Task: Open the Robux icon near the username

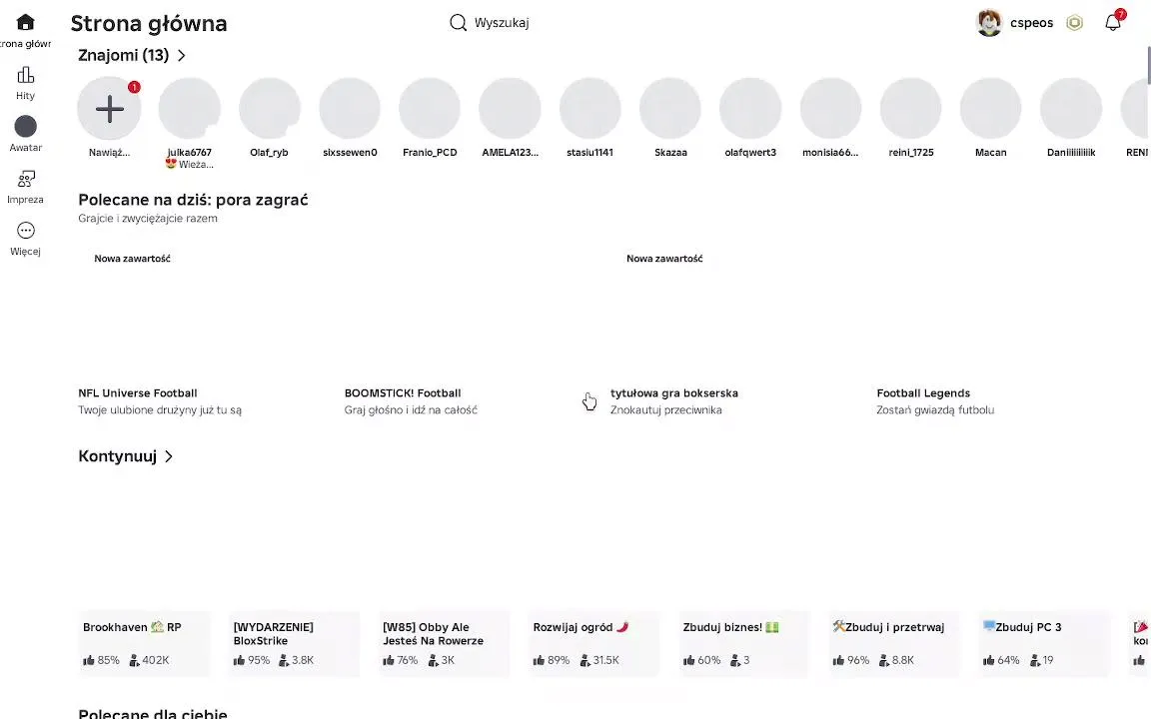Action: pyautogui.click(x=1075, y=23)
